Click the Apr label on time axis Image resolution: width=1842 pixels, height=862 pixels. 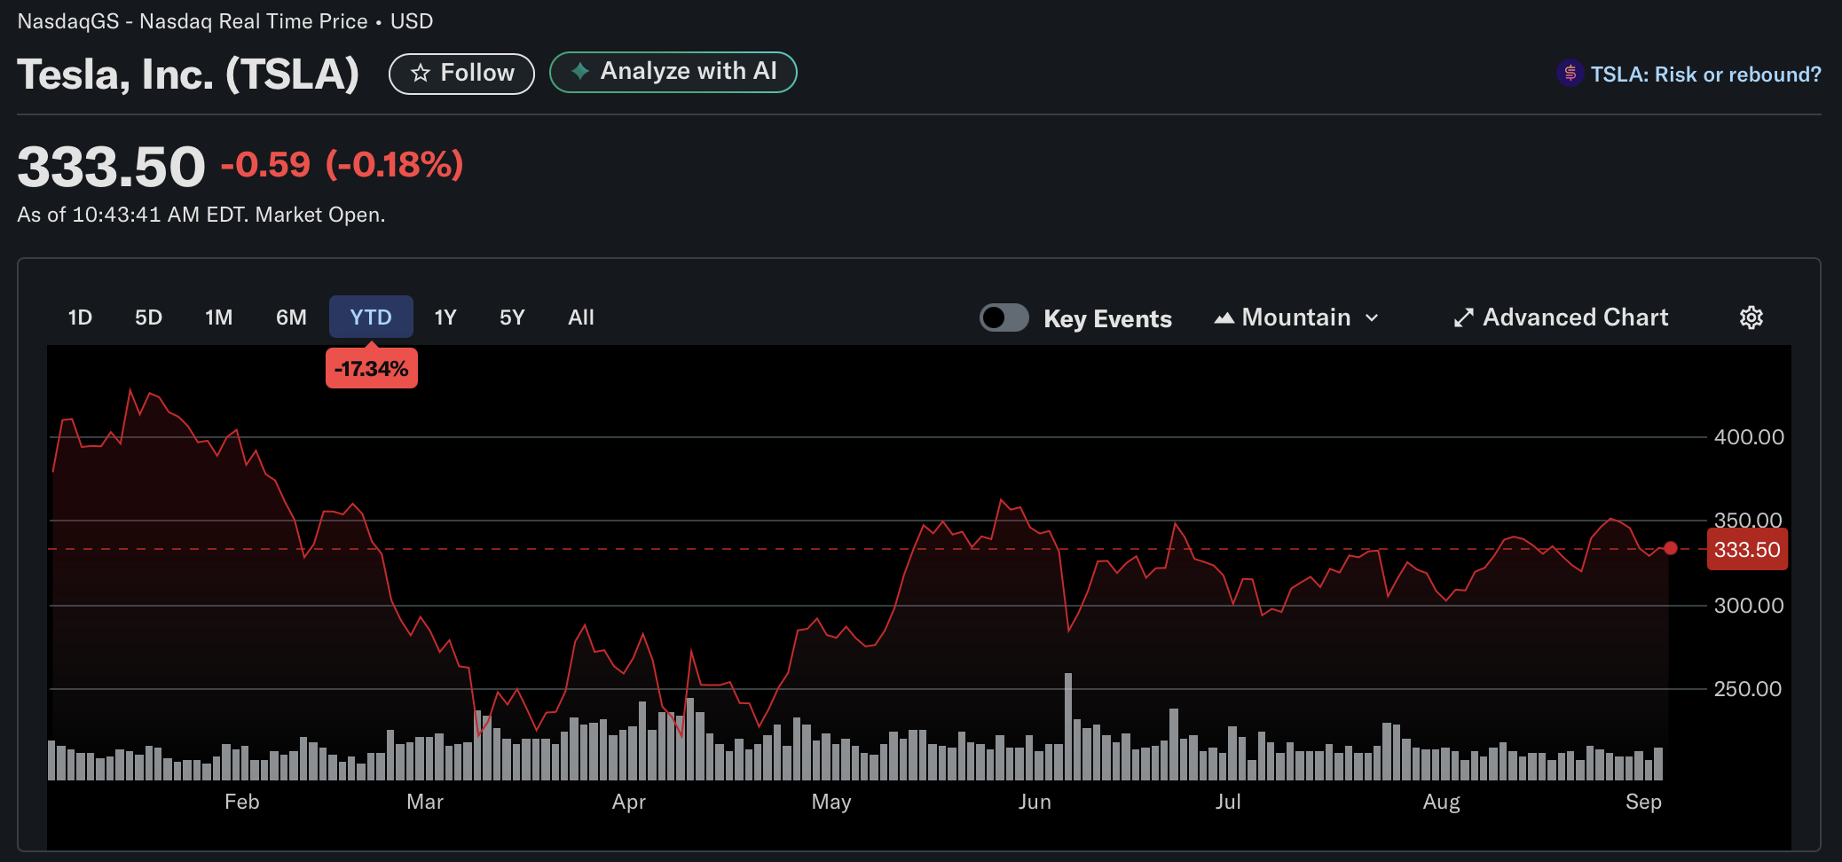628,803
